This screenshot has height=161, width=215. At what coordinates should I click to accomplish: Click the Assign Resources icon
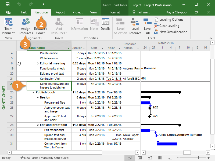(x=26, y=26)
